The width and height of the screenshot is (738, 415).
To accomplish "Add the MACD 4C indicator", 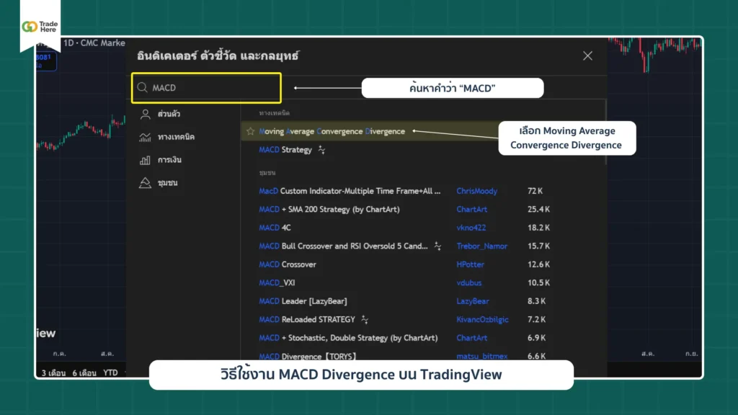I will coord(275,228).
